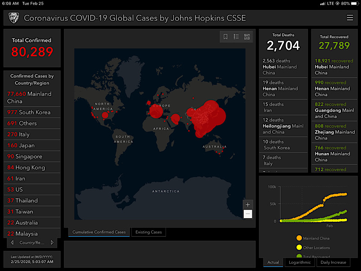Toggle Other Locations legend series

coord(313,248)
